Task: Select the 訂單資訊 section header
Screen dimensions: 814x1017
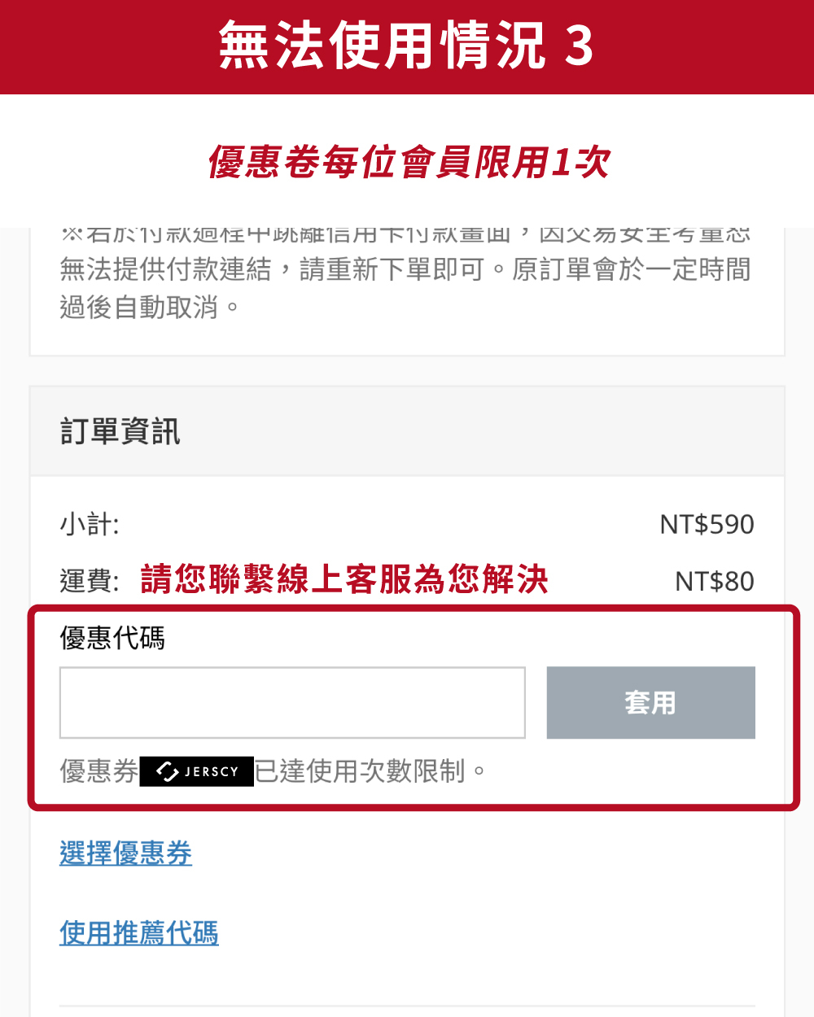Action: pyautogui.click(x=120, y=432)
